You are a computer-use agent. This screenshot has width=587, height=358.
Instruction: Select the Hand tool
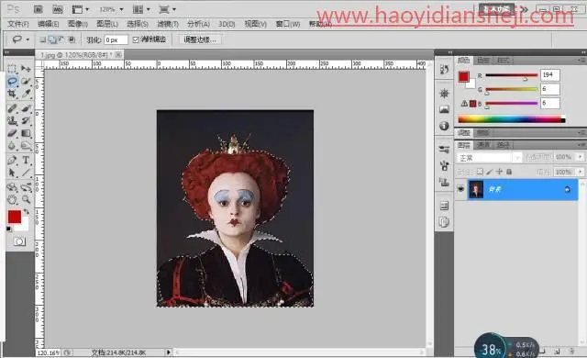(x=12, y=199)
